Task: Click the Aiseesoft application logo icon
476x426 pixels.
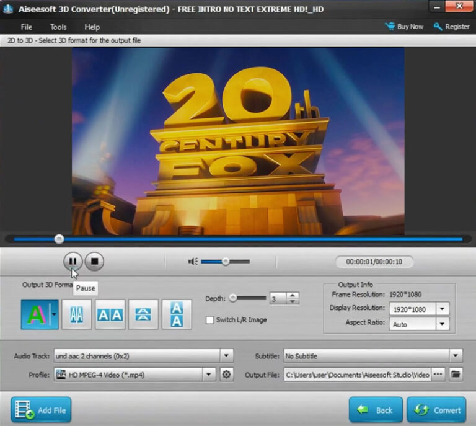Action: coord(8,9)
